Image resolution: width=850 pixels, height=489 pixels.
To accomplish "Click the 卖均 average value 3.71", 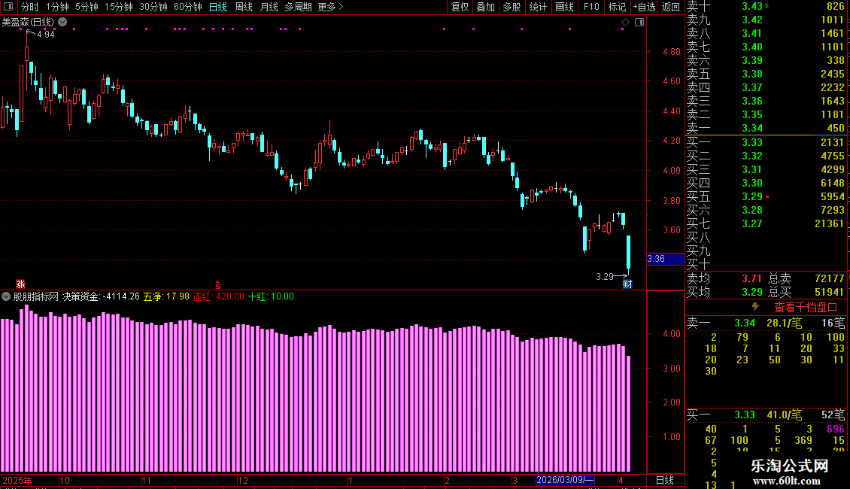I will coord(752,278).
